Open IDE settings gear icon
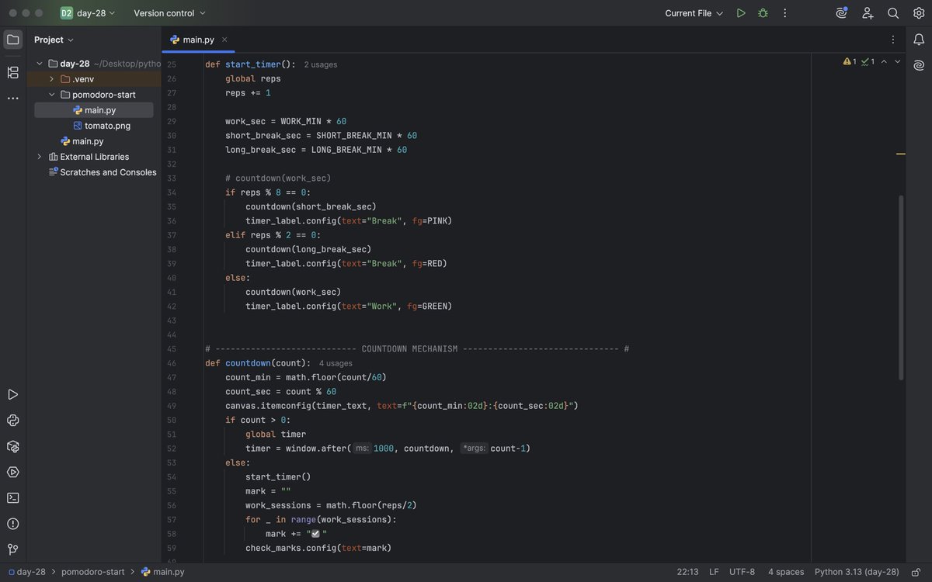This screenshot has width=932, height=582. (919, 13)
